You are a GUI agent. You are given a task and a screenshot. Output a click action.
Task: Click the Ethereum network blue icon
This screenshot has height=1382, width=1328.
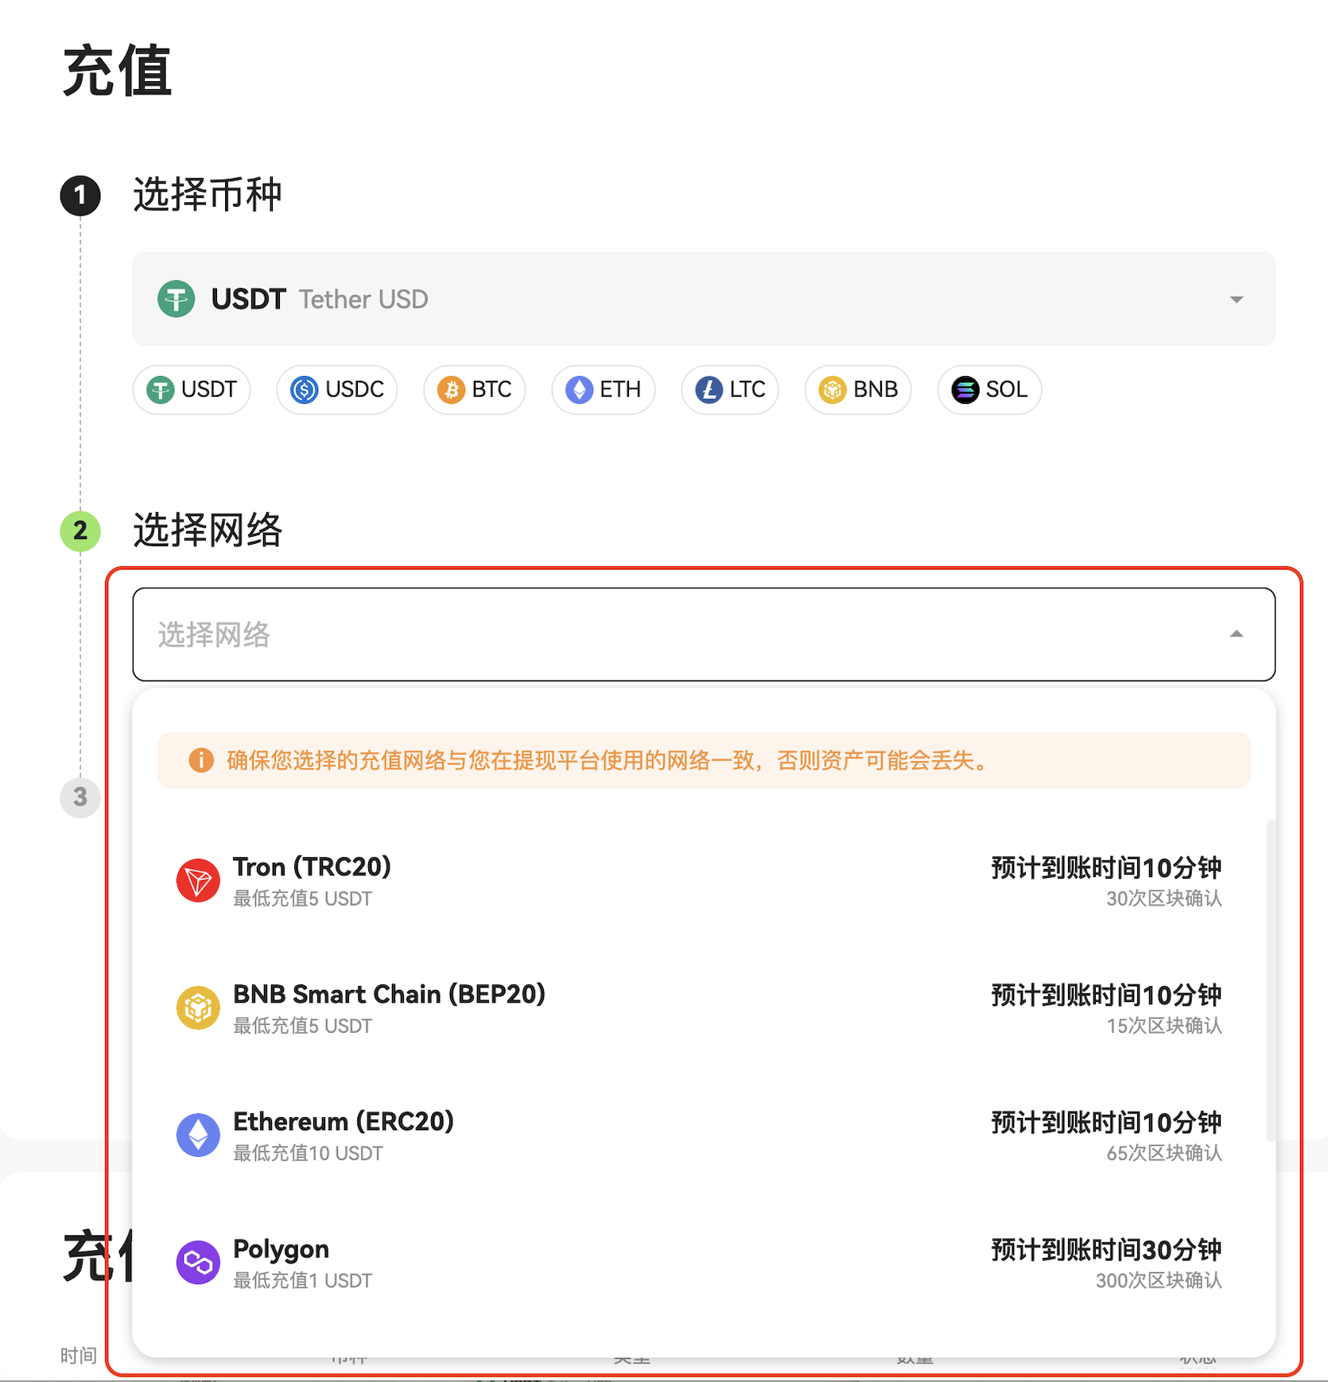point(198,1135)
